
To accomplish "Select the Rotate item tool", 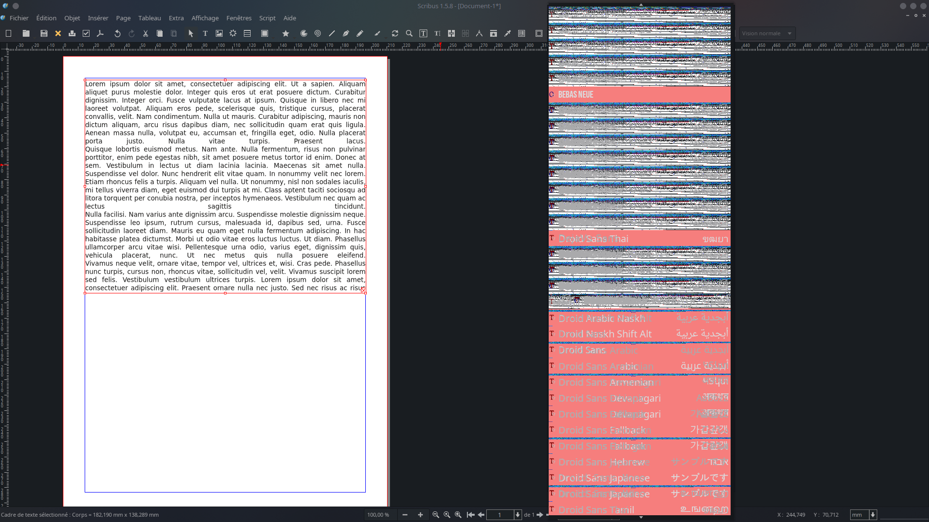I will (395, 33).
